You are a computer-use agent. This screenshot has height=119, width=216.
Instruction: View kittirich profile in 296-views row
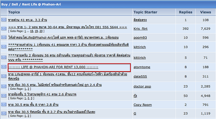(x=140, y=47)
